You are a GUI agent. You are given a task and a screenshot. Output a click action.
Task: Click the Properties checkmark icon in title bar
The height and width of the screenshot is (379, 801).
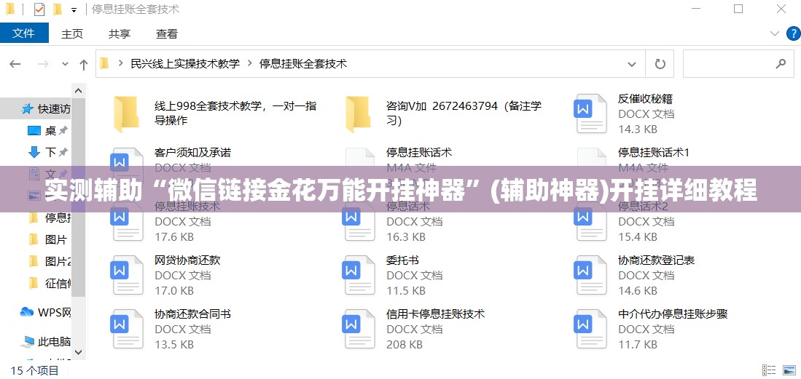39,9
